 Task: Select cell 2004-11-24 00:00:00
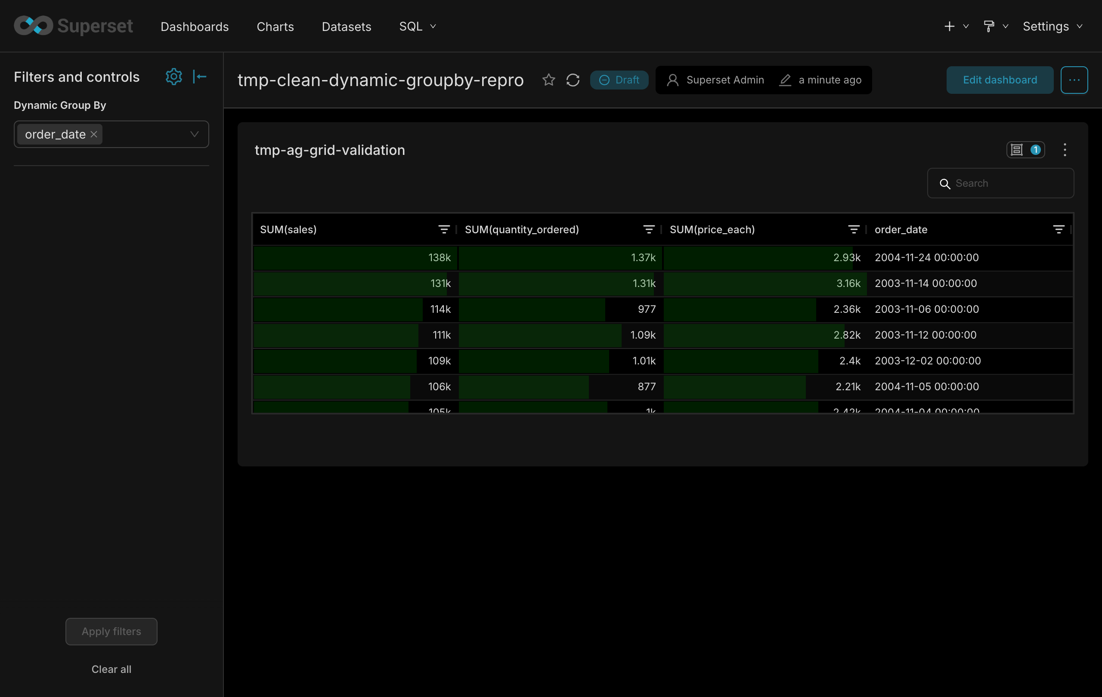[971, 257]
